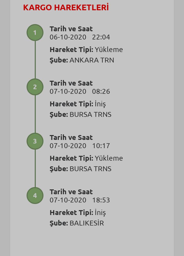The image size is (184, 256).
Task: Click İniş movement type in step 4
Action: [100, 213]
